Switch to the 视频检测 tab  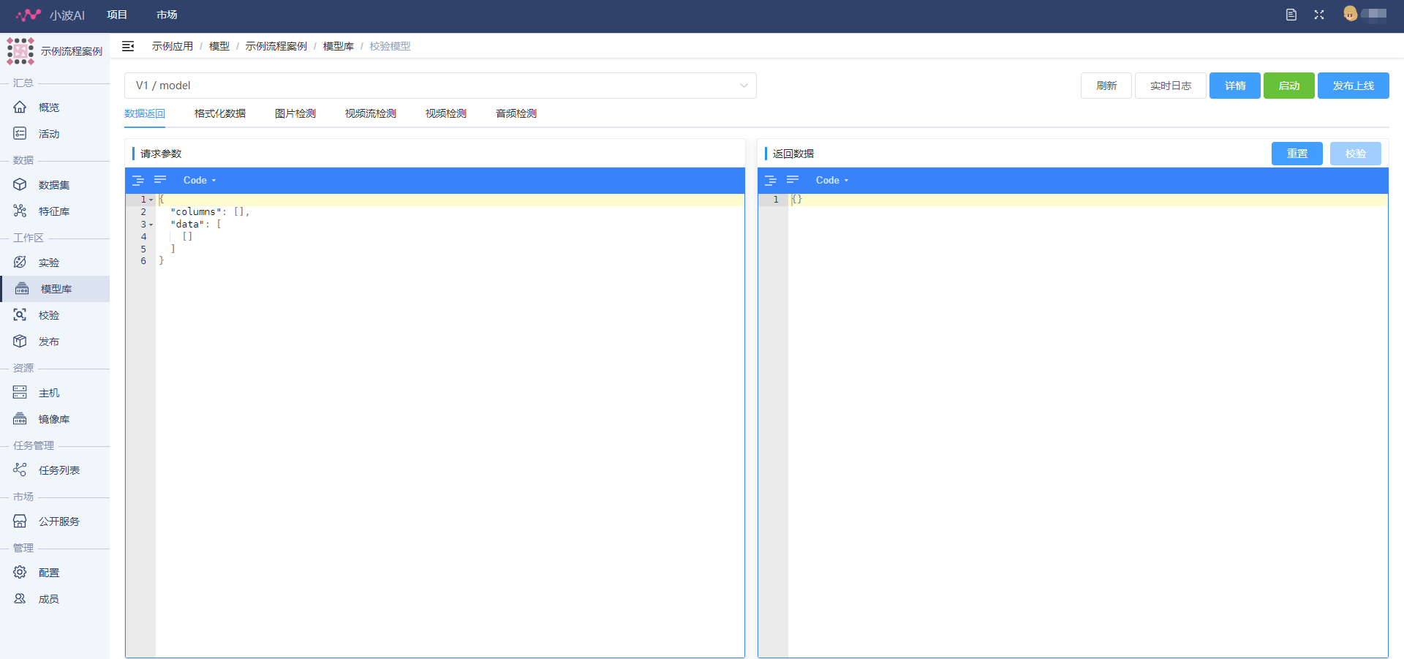click(x=446, y=113)
